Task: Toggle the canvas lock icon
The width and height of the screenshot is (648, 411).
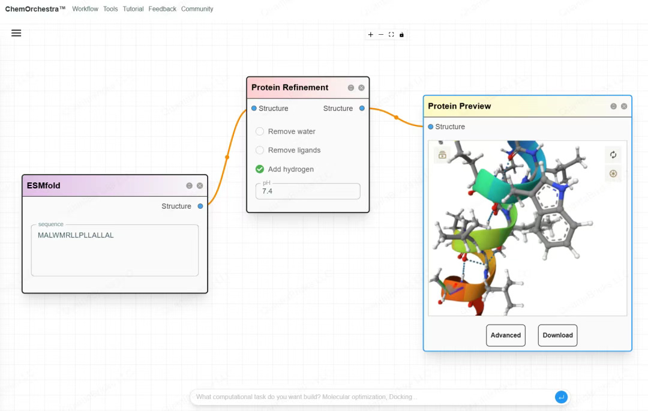Action: (x=401, y=35)
